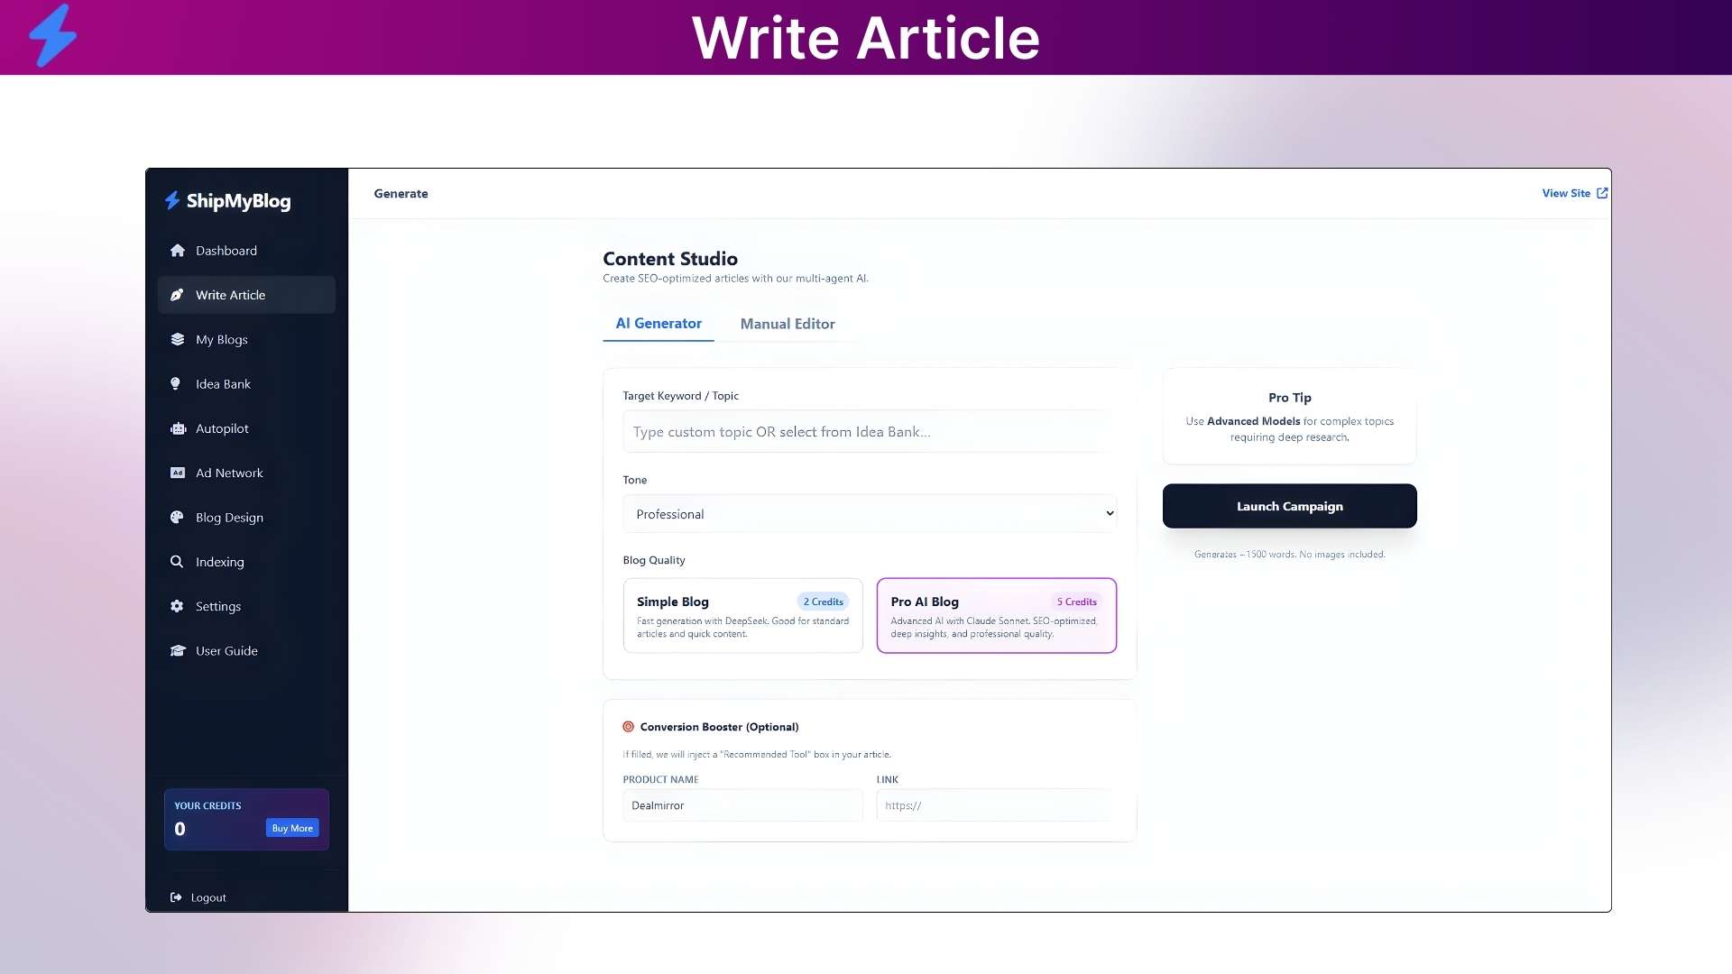Switch to the AI Generator tab
1732x974 pixels.
coord(658,324)
